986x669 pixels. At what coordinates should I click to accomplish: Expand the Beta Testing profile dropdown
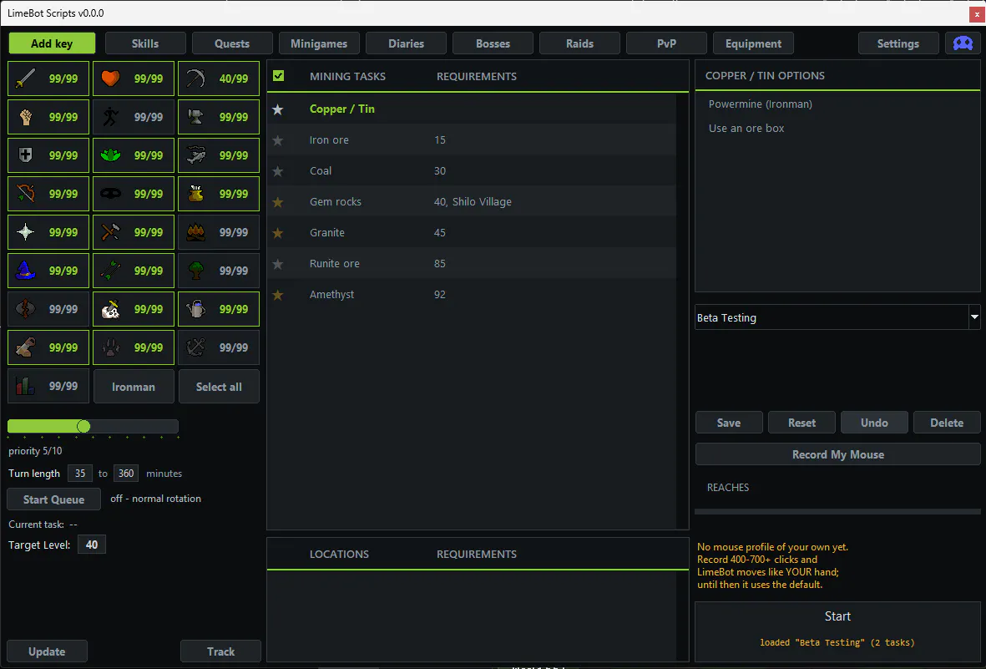click(x=974, y=317)
